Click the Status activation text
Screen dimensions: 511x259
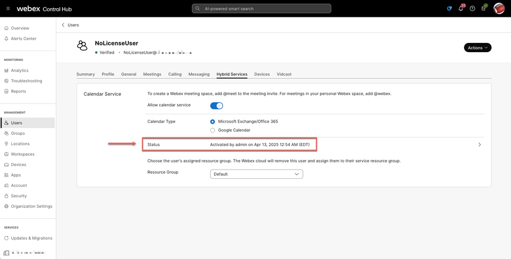[260, 145]
